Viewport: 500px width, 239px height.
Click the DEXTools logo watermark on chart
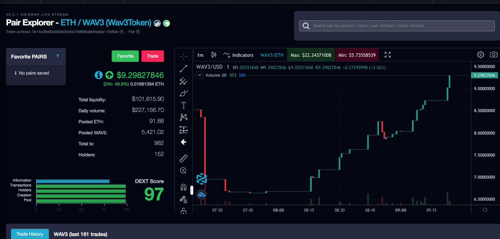pos(201,179)
